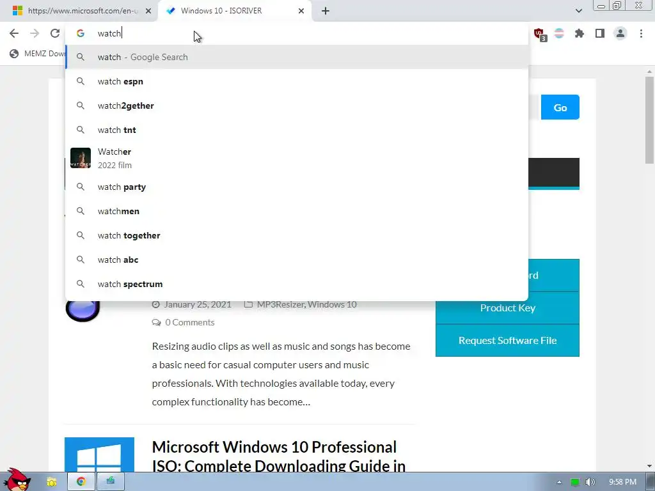Open the folder icon in the taskbar

pyautogui.click(x=51, y=482)
